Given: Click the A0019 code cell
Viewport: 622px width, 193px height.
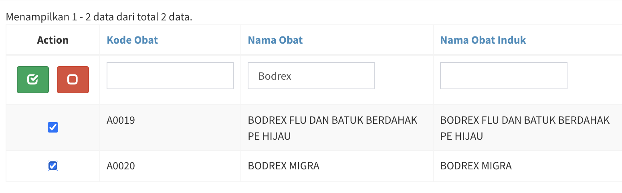Looking at the screenshot, I should pyautogui.click(x=121, y=120).
